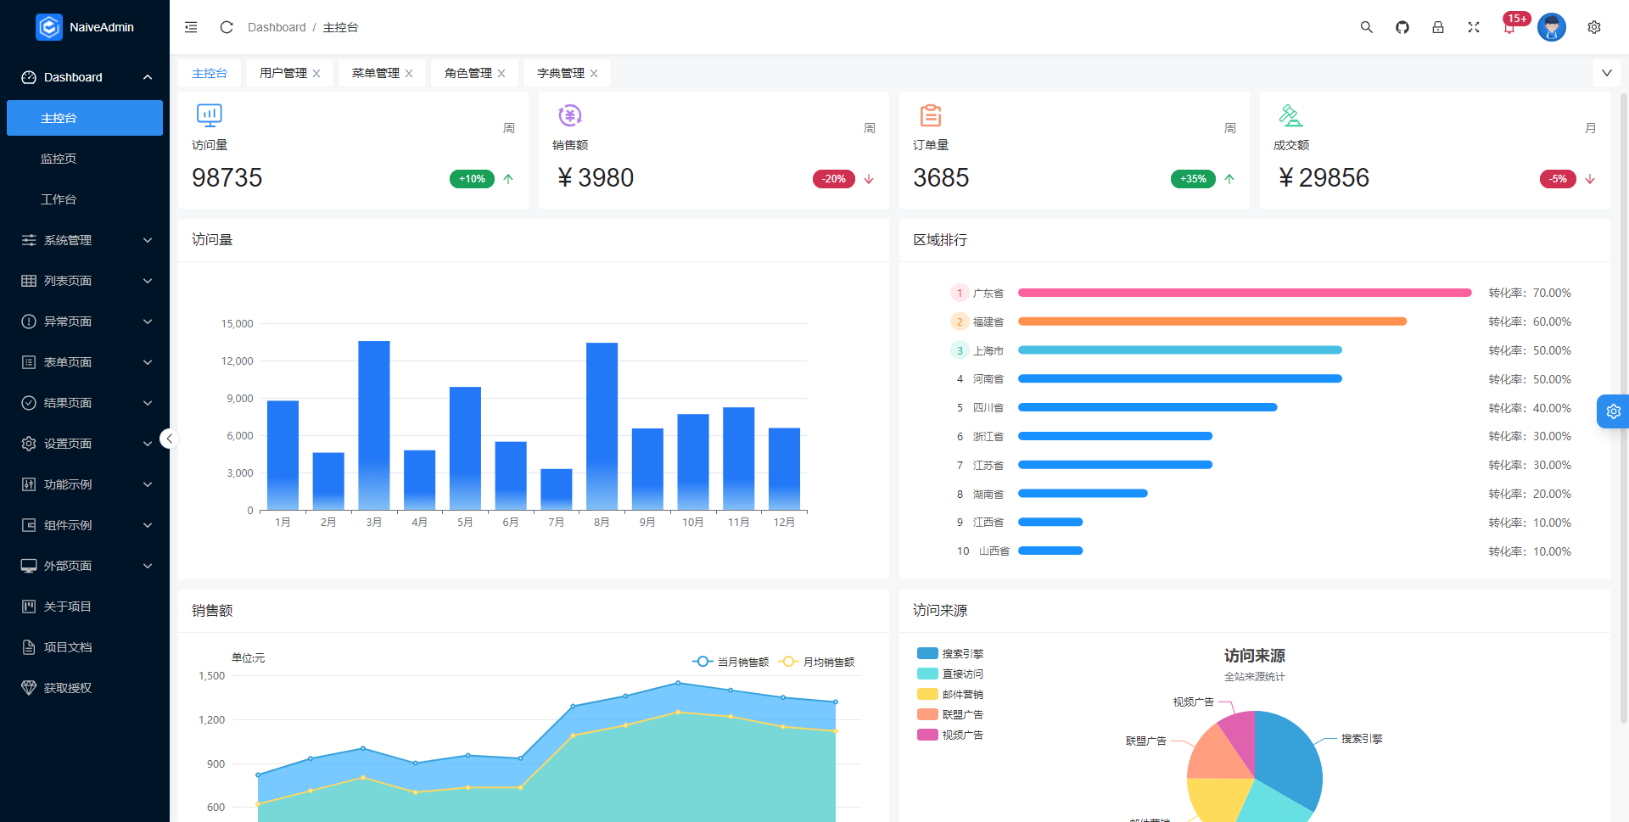1629x822 pixels.
Task: Close the 字典管理 tab
Action: [x=594, y=74]
